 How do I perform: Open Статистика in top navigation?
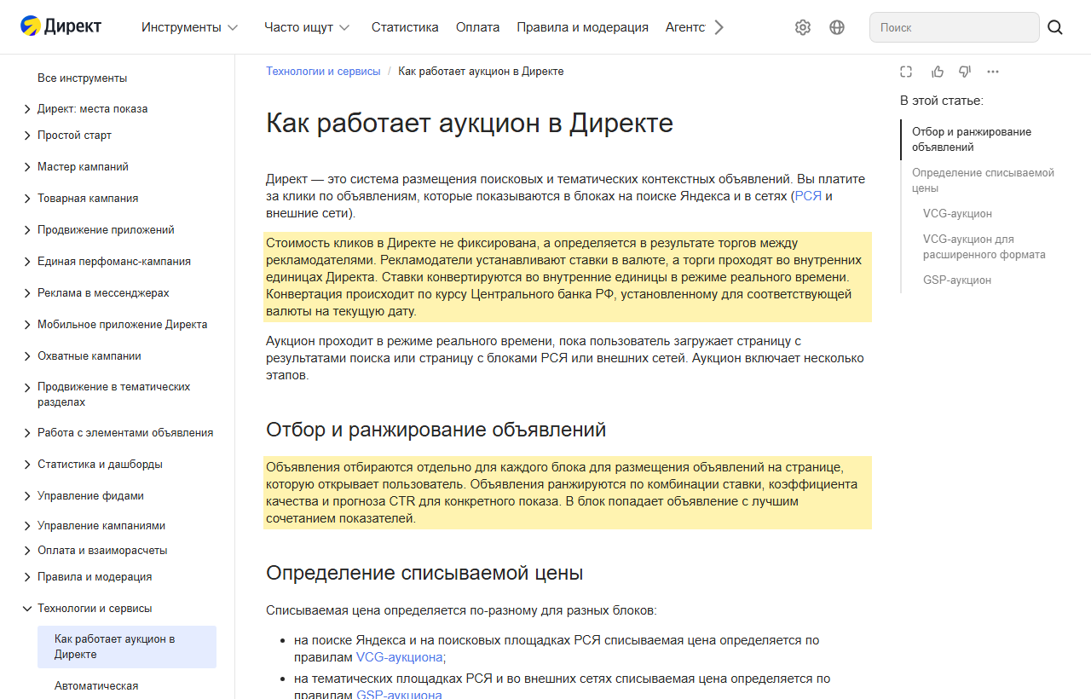(x=405, y=27)
